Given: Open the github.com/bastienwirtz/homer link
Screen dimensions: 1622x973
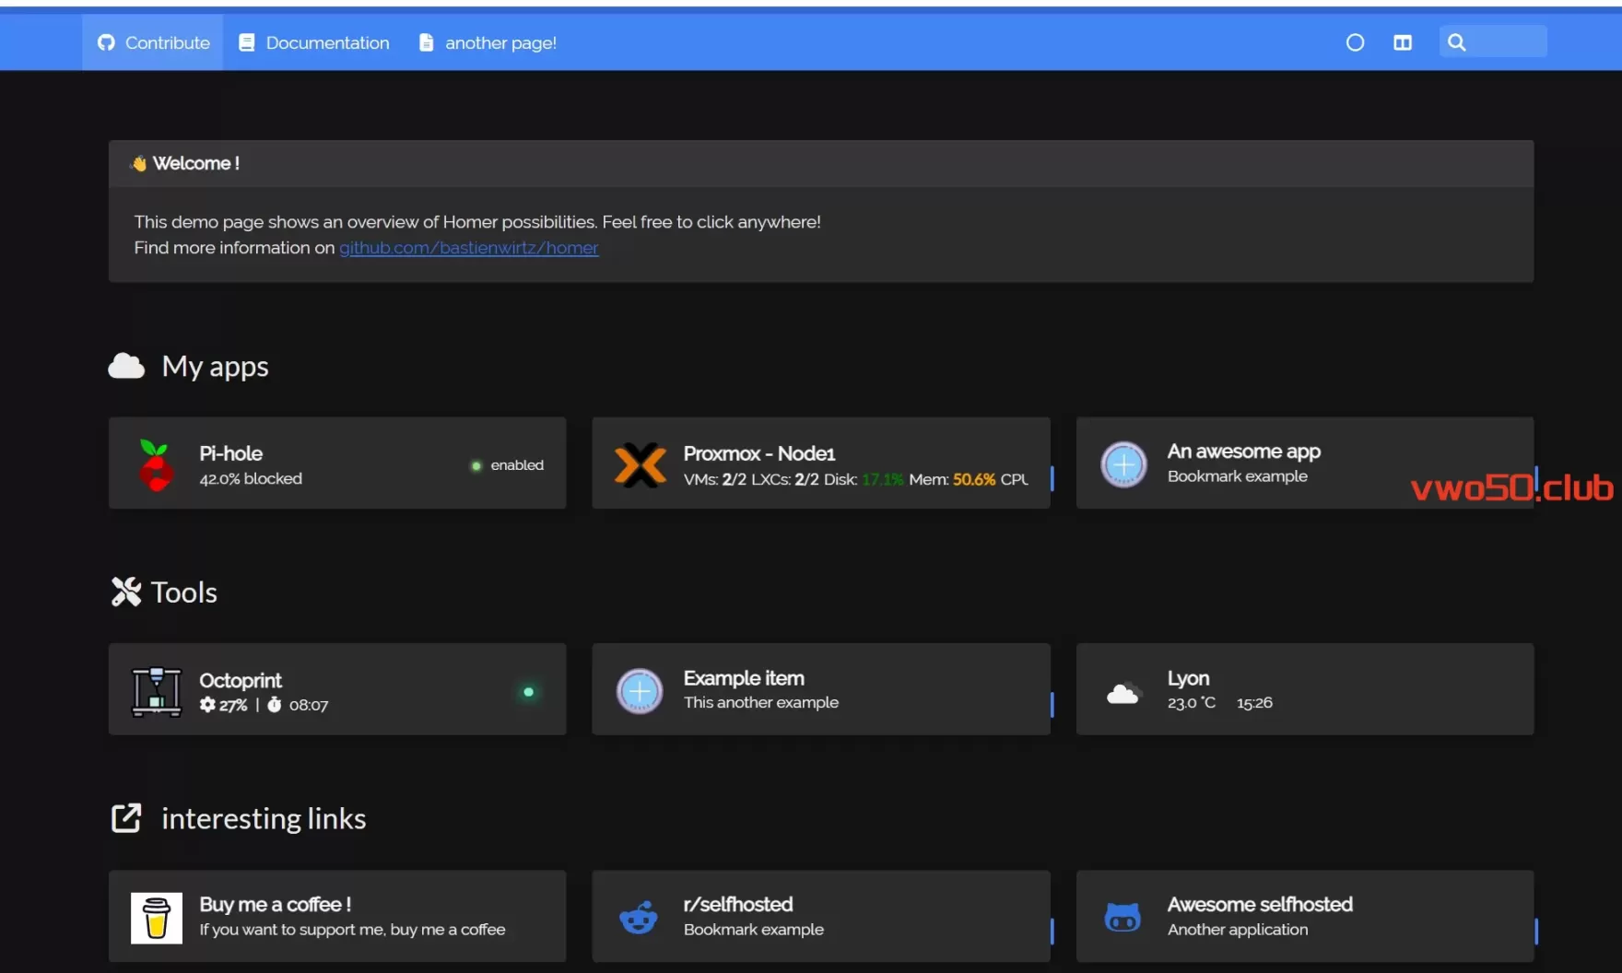Looking at the screenshot, I should point(468,248).
